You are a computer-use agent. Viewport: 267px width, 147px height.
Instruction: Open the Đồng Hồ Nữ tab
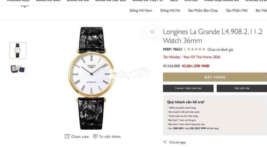tap(170, 11)
